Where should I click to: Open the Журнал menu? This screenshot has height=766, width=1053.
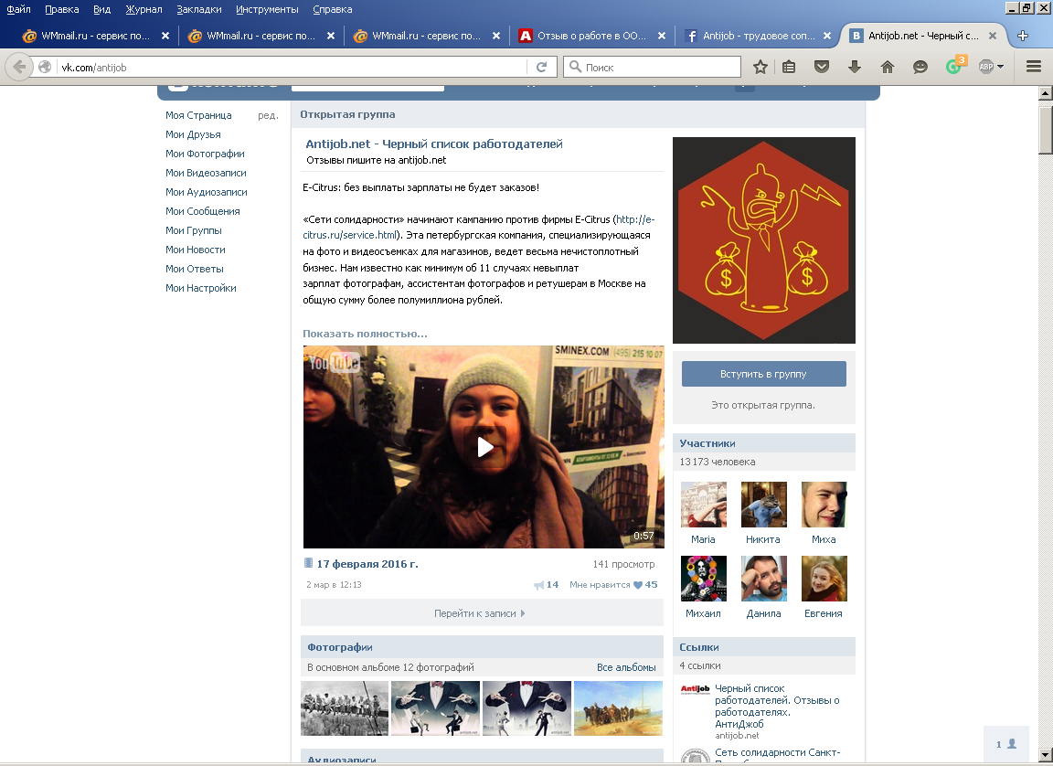coord(144,9)
